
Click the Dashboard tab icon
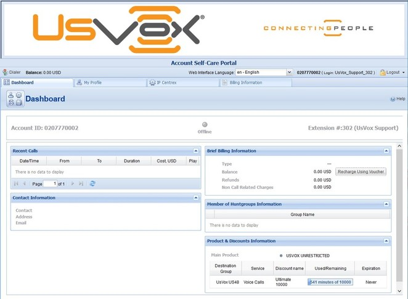coord(7,82)
